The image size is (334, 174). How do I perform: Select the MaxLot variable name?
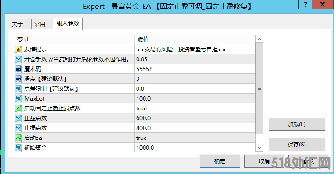pos(35,98)
